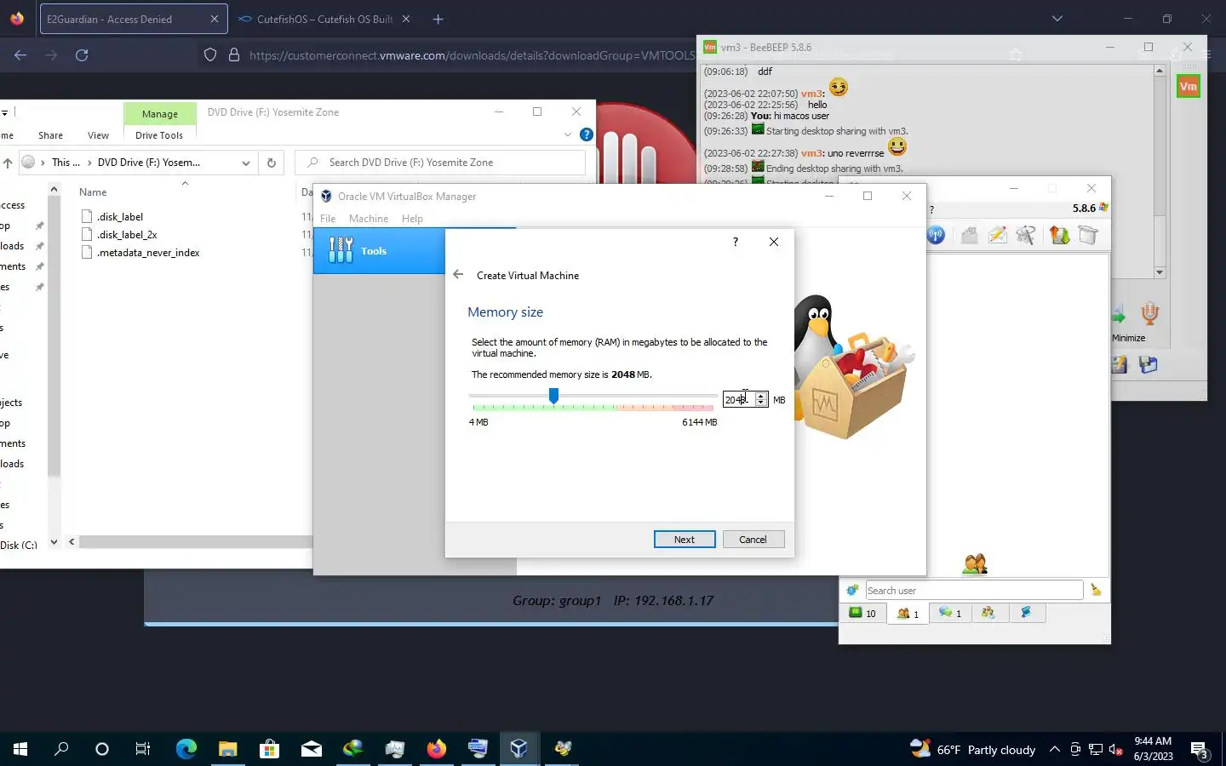The width and height of the screenshot is (1226, 766).
Task: Expand address bar history dropdown in Explorer
Action: pyautogui.click(x=246, y=163)
